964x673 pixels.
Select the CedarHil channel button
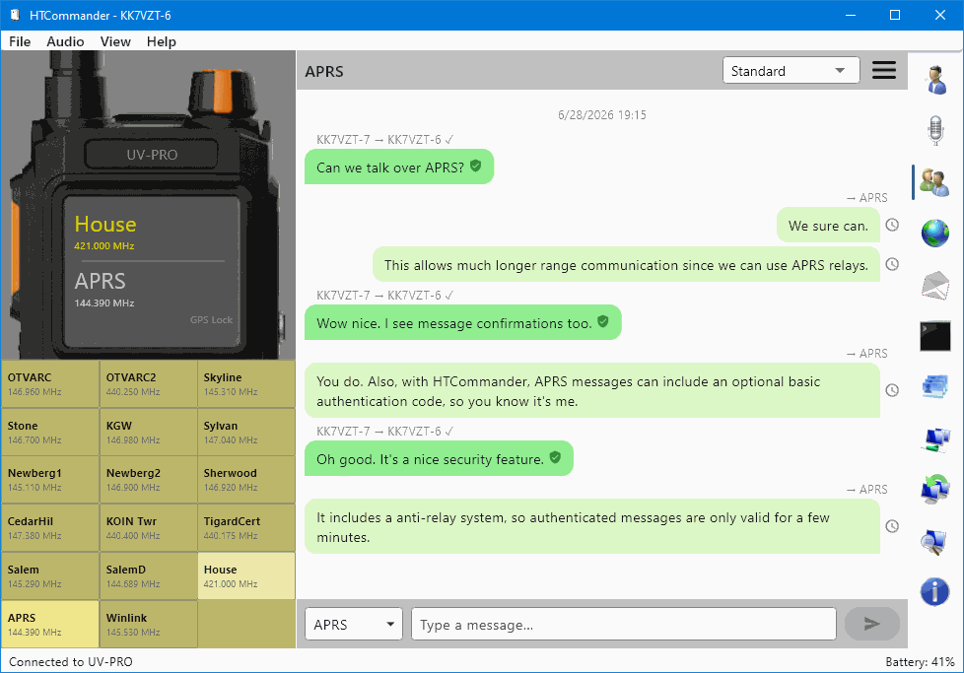(x=50, y=528)
